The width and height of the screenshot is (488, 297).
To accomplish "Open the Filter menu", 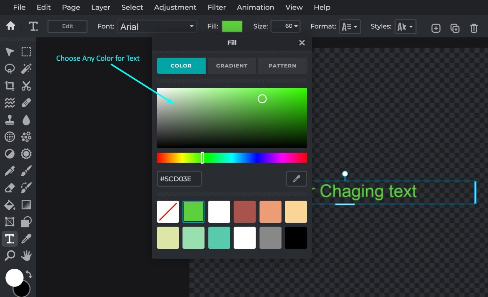I will click(x=216, y=7).
